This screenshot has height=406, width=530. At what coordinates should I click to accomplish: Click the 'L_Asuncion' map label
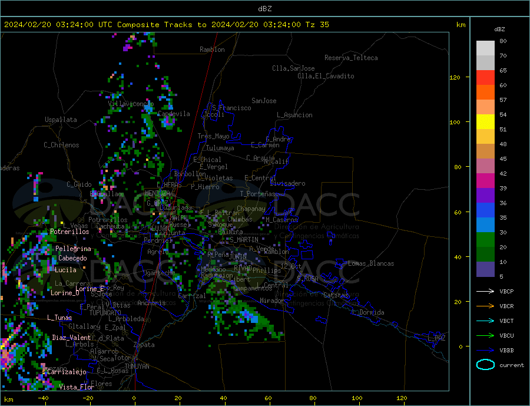coord(294,115)
